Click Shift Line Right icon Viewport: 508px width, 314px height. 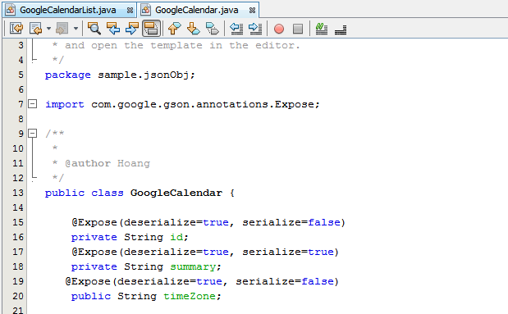click(255, 29)
